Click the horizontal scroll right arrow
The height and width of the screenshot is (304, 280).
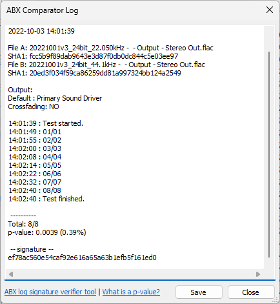tap(258, 274)
